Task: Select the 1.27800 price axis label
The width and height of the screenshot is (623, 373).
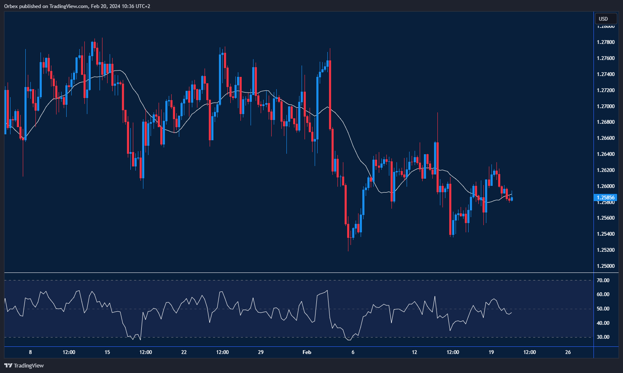Action: [x=605, y=42]
